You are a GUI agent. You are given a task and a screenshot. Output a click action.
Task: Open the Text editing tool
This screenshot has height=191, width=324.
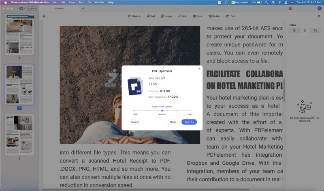[x=151, y=16]
